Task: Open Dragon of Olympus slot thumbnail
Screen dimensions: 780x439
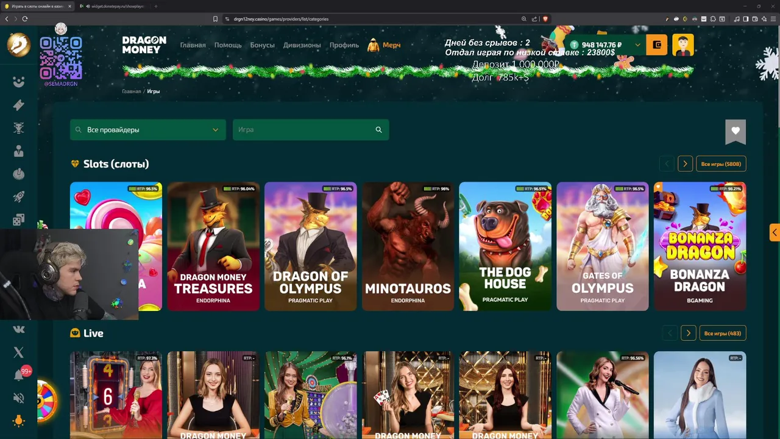Action: pyautogui.click(x=311, y=246)
